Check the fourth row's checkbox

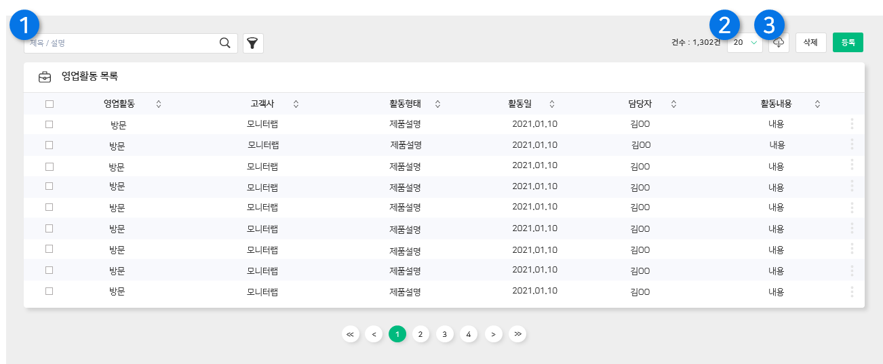49,185
